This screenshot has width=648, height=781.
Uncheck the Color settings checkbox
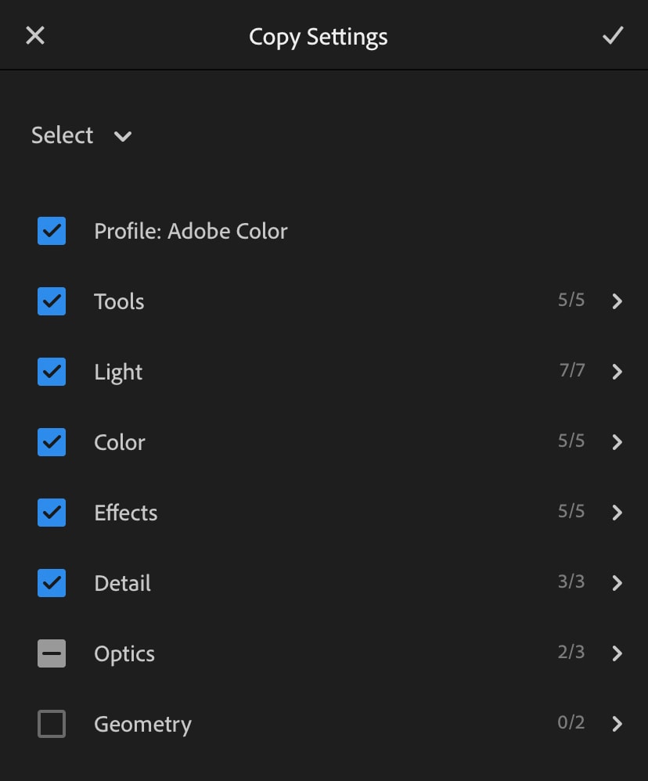(52, 442)
